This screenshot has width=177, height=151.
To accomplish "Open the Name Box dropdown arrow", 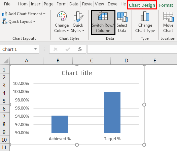I will [x=35, y=49].
